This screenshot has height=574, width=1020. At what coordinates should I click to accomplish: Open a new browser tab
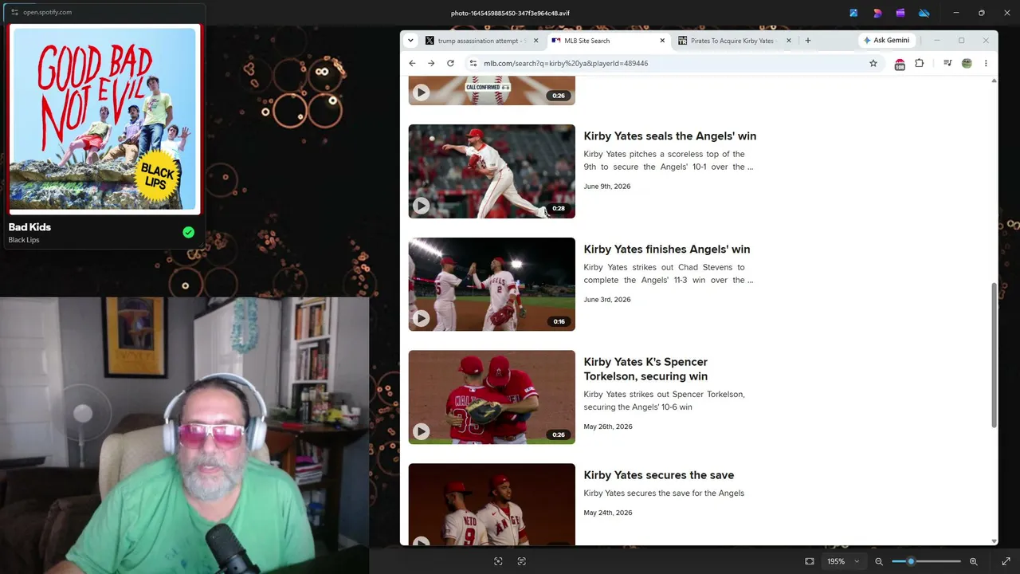pos(808,41)
